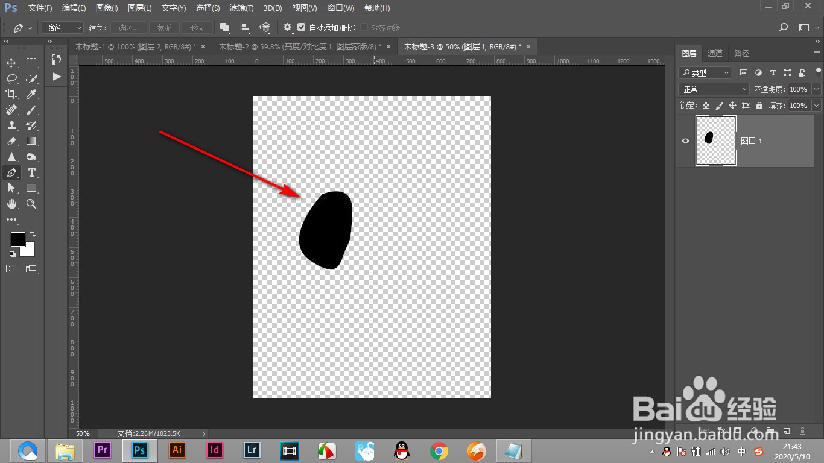Toggle Quick Mask mode

[11, 269]
